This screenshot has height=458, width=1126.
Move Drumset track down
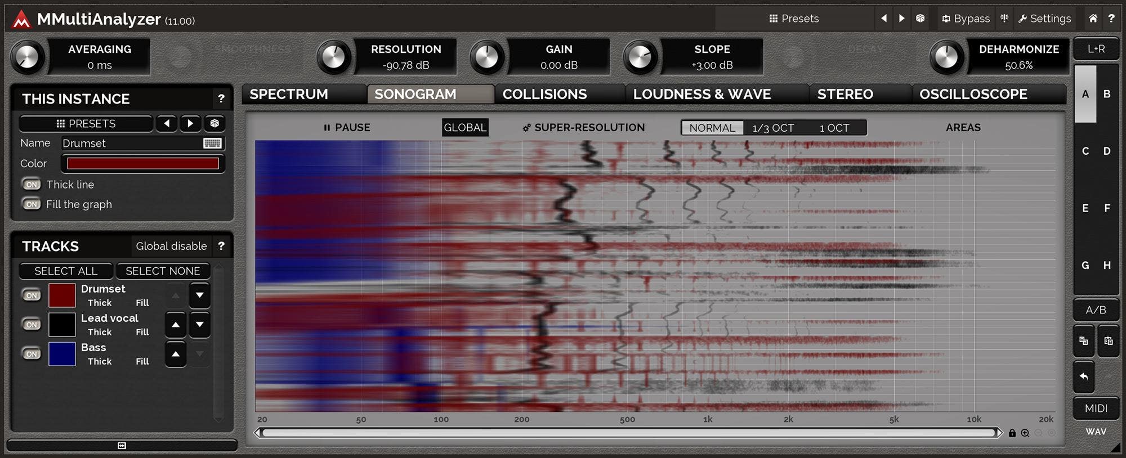pyautogui.click(x=199, y=295)
